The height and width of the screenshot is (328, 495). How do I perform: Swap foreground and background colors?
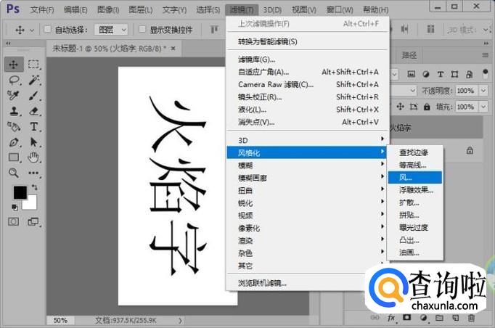[x=34, y=187]
